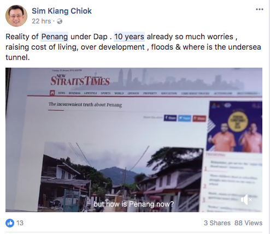Image resolution: width=270 pixels, height=234 pixels.
Task: View the 3 Shares list
Action: coord(217,223)
